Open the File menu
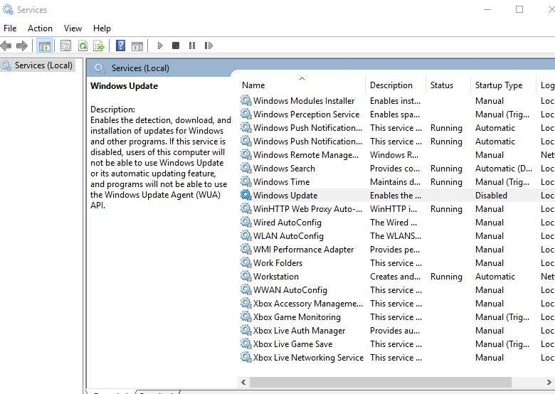 tap(10, 28)
